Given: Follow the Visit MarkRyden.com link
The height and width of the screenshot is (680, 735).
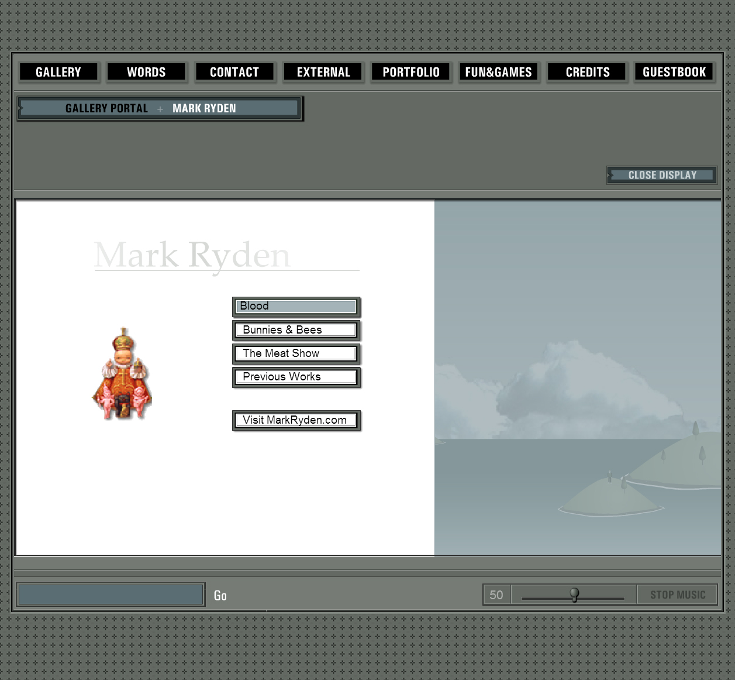Looking at the screenshot, I should point(296,420).
